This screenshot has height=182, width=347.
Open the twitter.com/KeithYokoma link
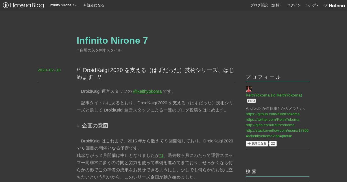coord(272,119)
